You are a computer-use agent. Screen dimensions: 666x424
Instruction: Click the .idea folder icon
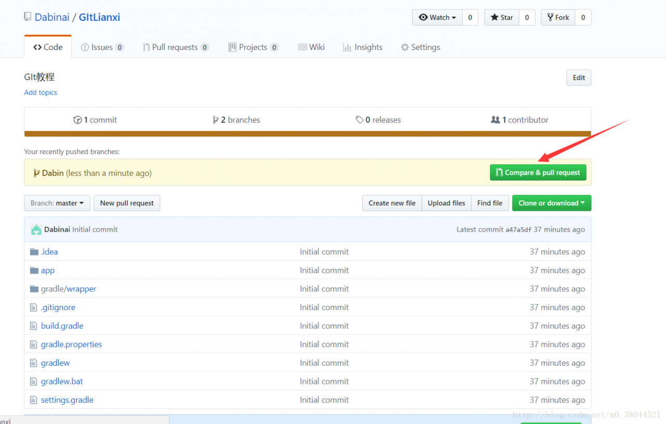coord(34,252)
